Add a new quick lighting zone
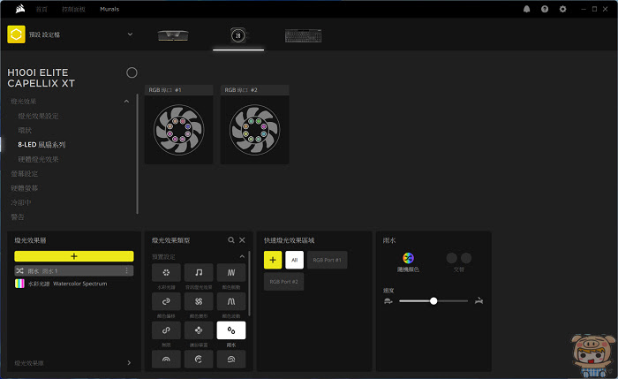 [x=273, y=260]
